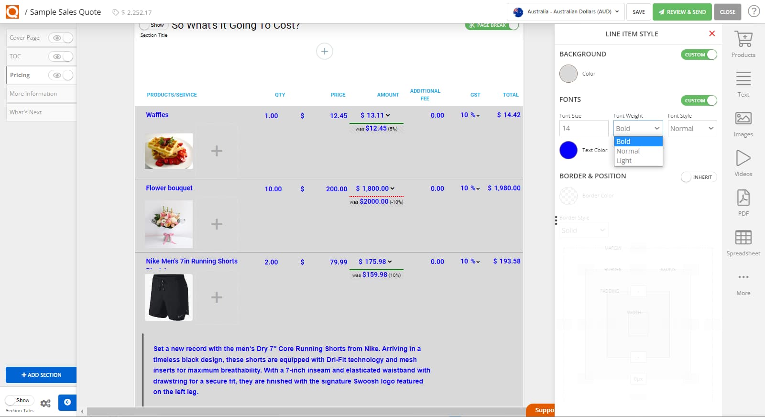This screenshot has width=765, height=417.
Task: Click the price tag icon beside $2,252.17
Action: [x=115, y=12]
